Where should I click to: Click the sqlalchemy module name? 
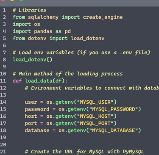43,17
